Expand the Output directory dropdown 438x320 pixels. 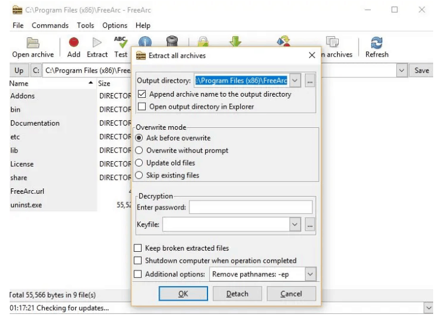pyautogui.click(x=295, y=81)
